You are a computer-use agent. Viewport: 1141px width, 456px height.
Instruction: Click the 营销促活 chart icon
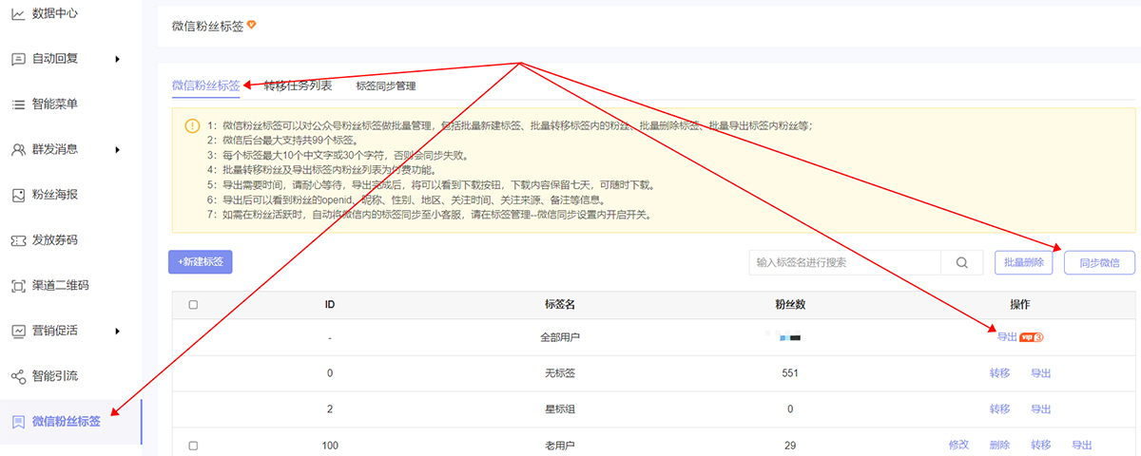(x=18, y=331)
